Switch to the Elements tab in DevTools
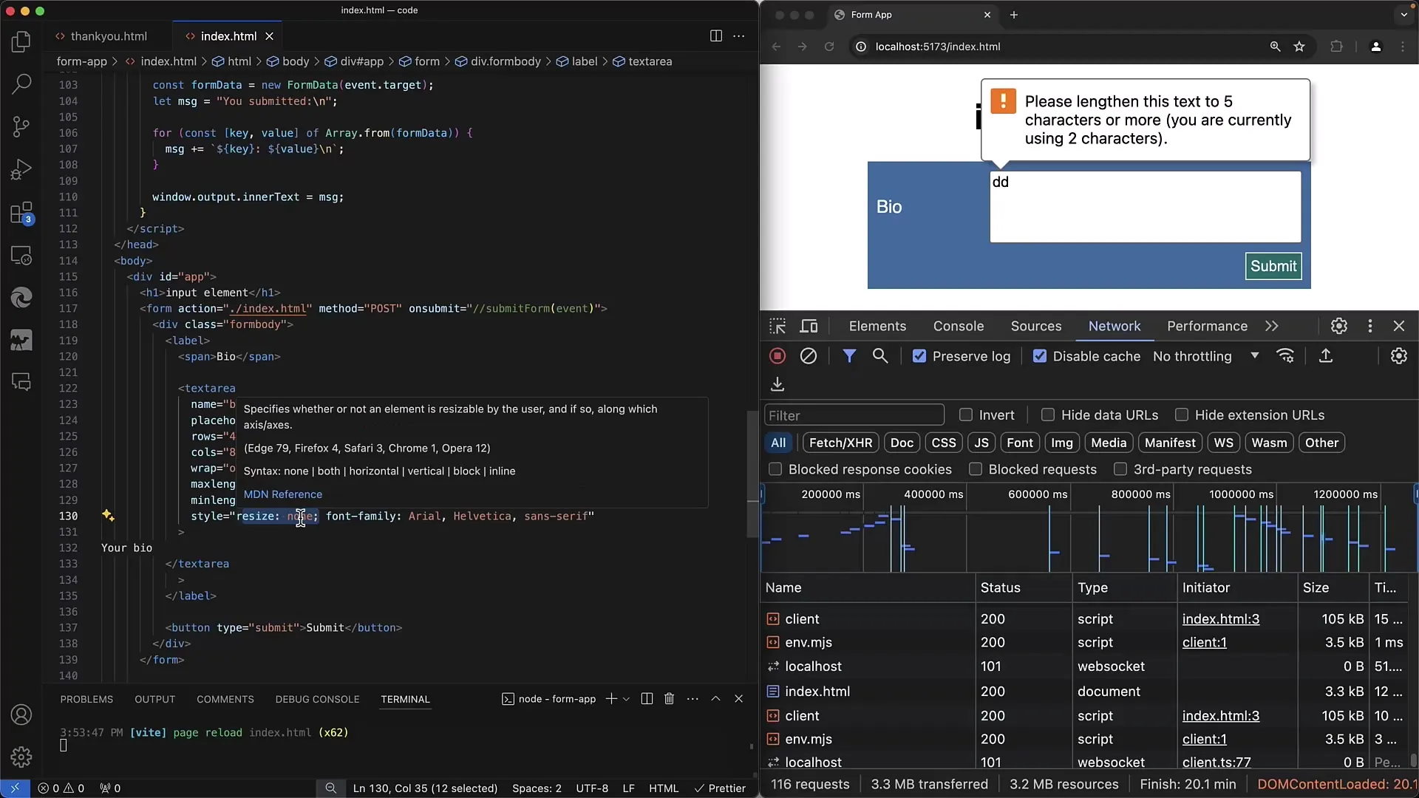Screen dimensions: 1419x798 click(877, 326)
